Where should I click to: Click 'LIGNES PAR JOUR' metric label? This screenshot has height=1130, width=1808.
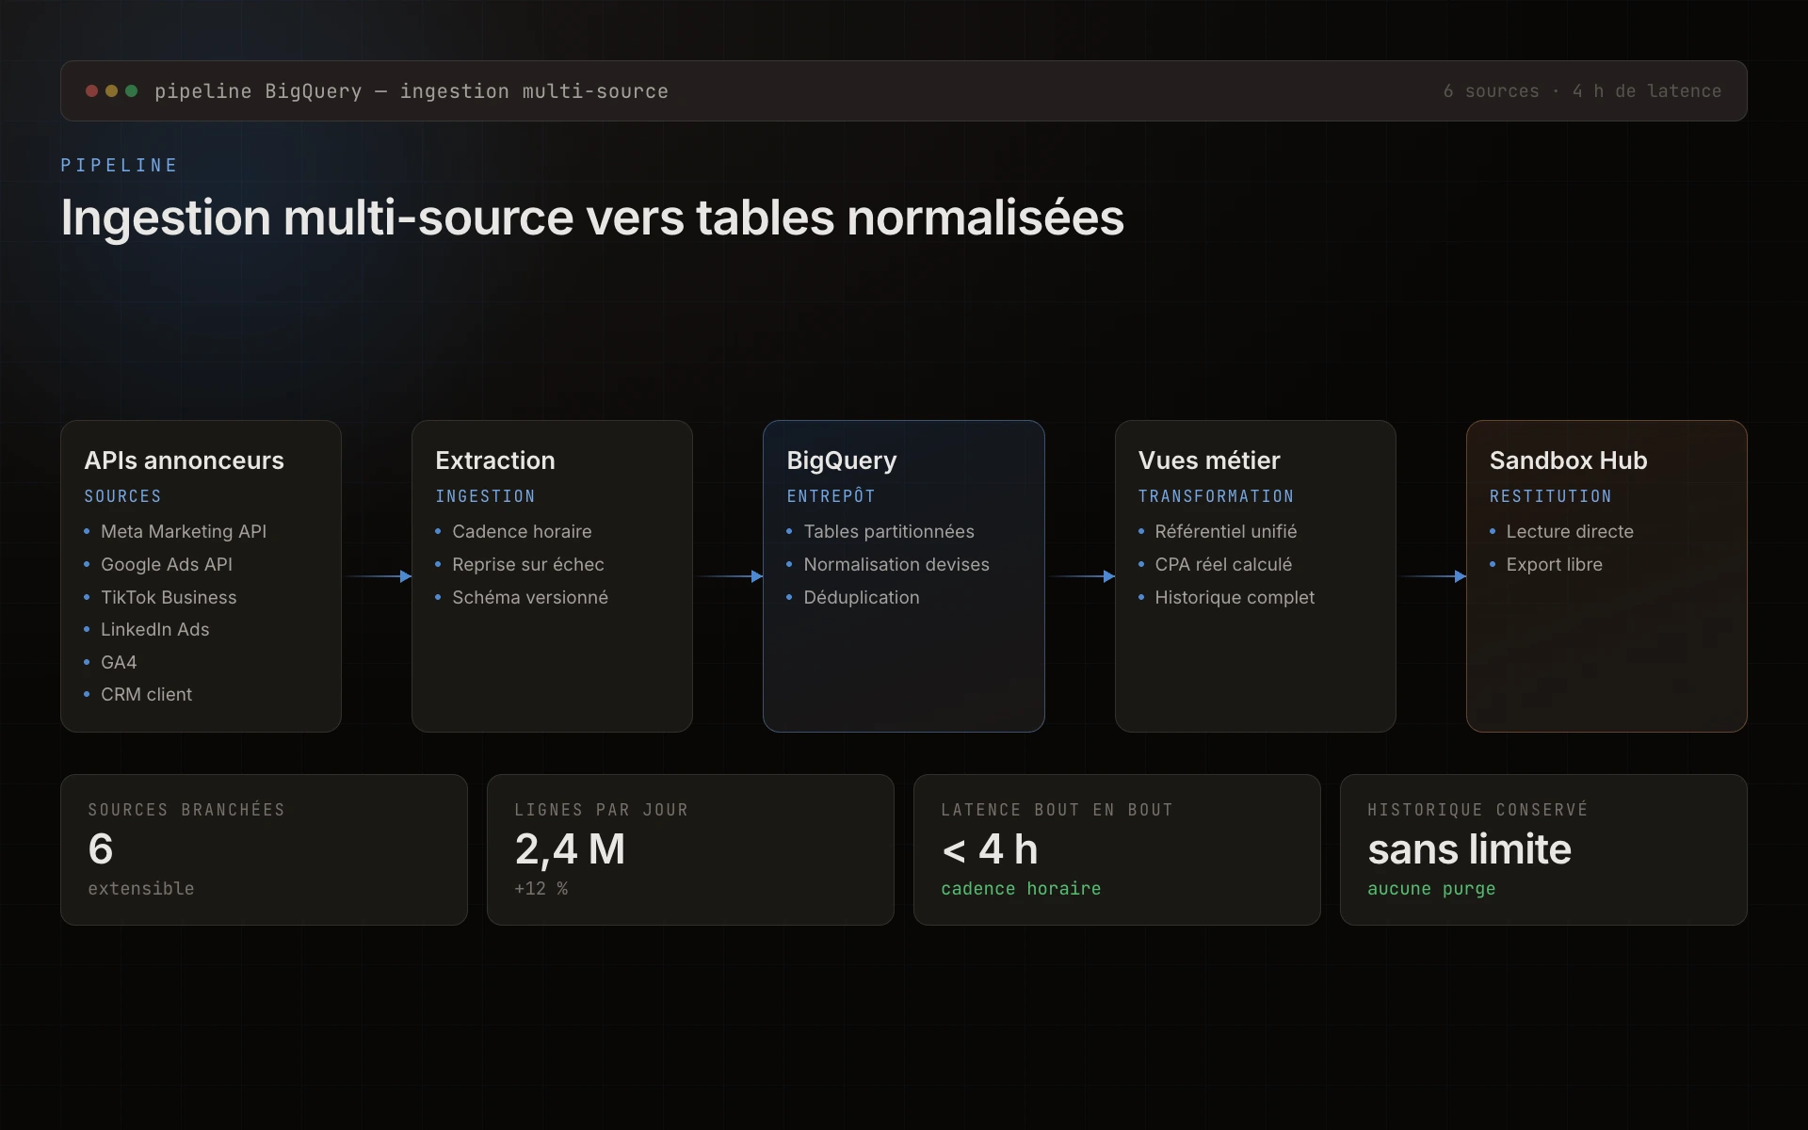[601, 810]
